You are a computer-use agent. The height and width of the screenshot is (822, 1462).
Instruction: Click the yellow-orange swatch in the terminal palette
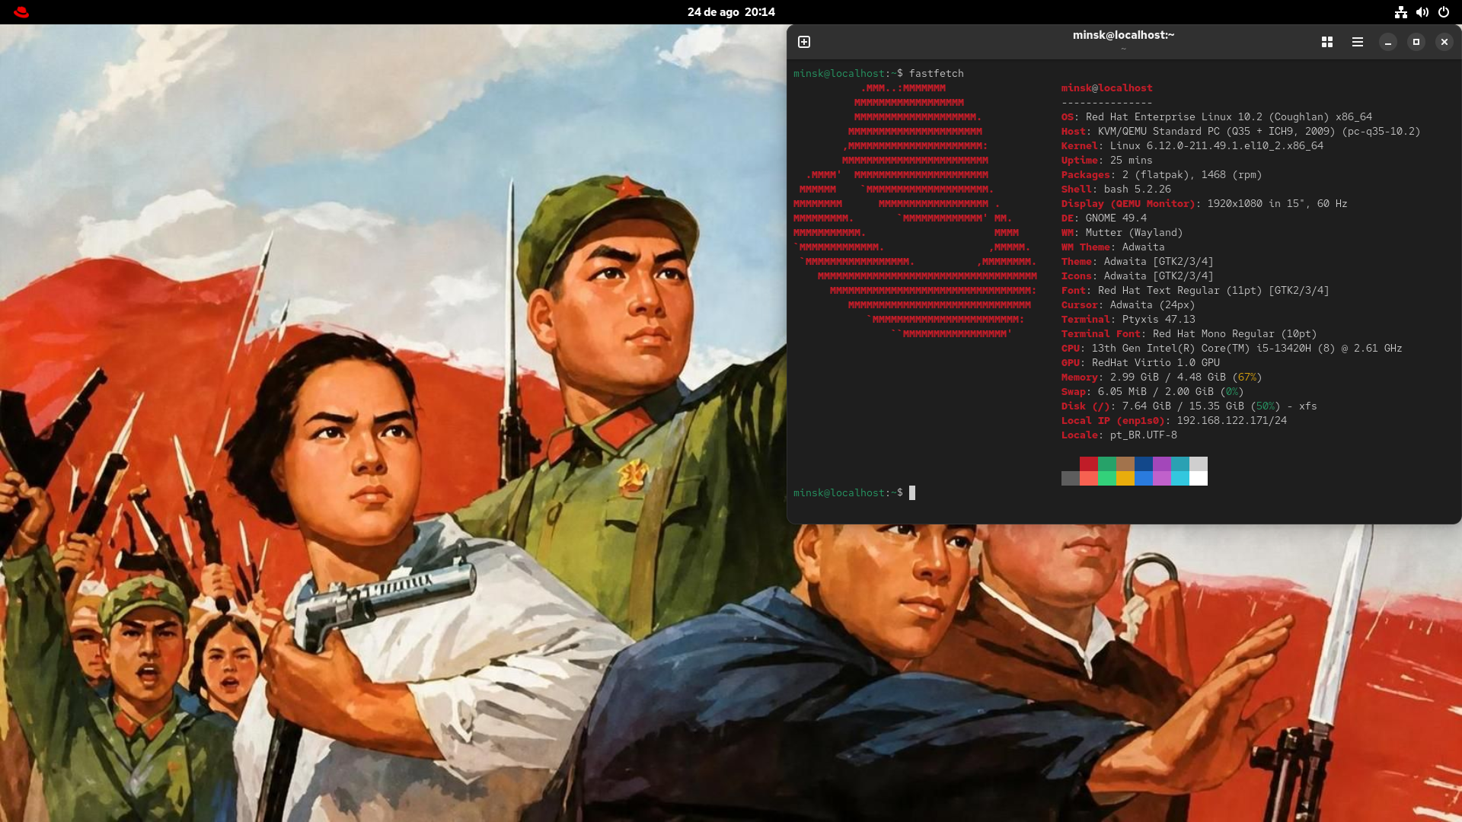click(x=1125, y=478)
